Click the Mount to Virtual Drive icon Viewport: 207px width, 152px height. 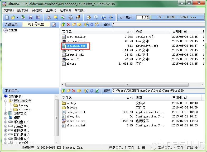71,17
